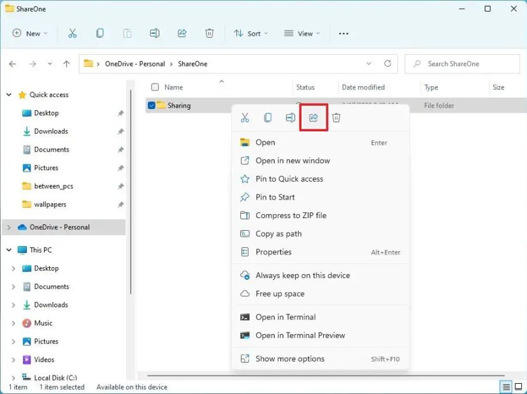Go back with the back arrow

pos(13,64)
